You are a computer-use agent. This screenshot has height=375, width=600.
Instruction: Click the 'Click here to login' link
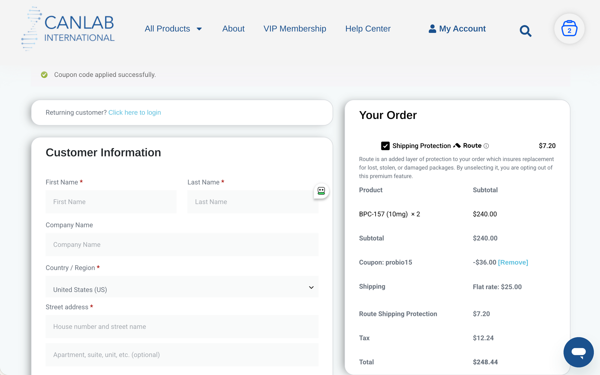point(135,112)
